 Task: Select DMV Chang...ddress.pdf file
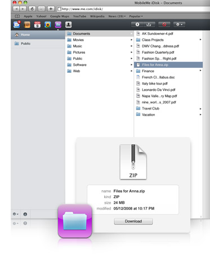(x=168, y=46)
